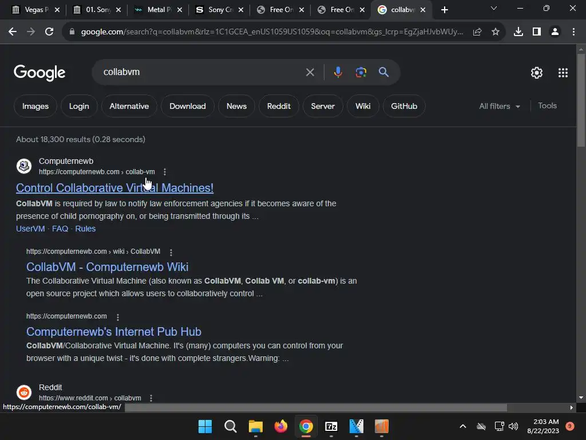Open the Tools options
Viewport: 586px width, 440px height.
pos(547,106)
